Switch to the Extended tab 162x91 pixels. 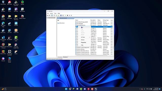60,57
